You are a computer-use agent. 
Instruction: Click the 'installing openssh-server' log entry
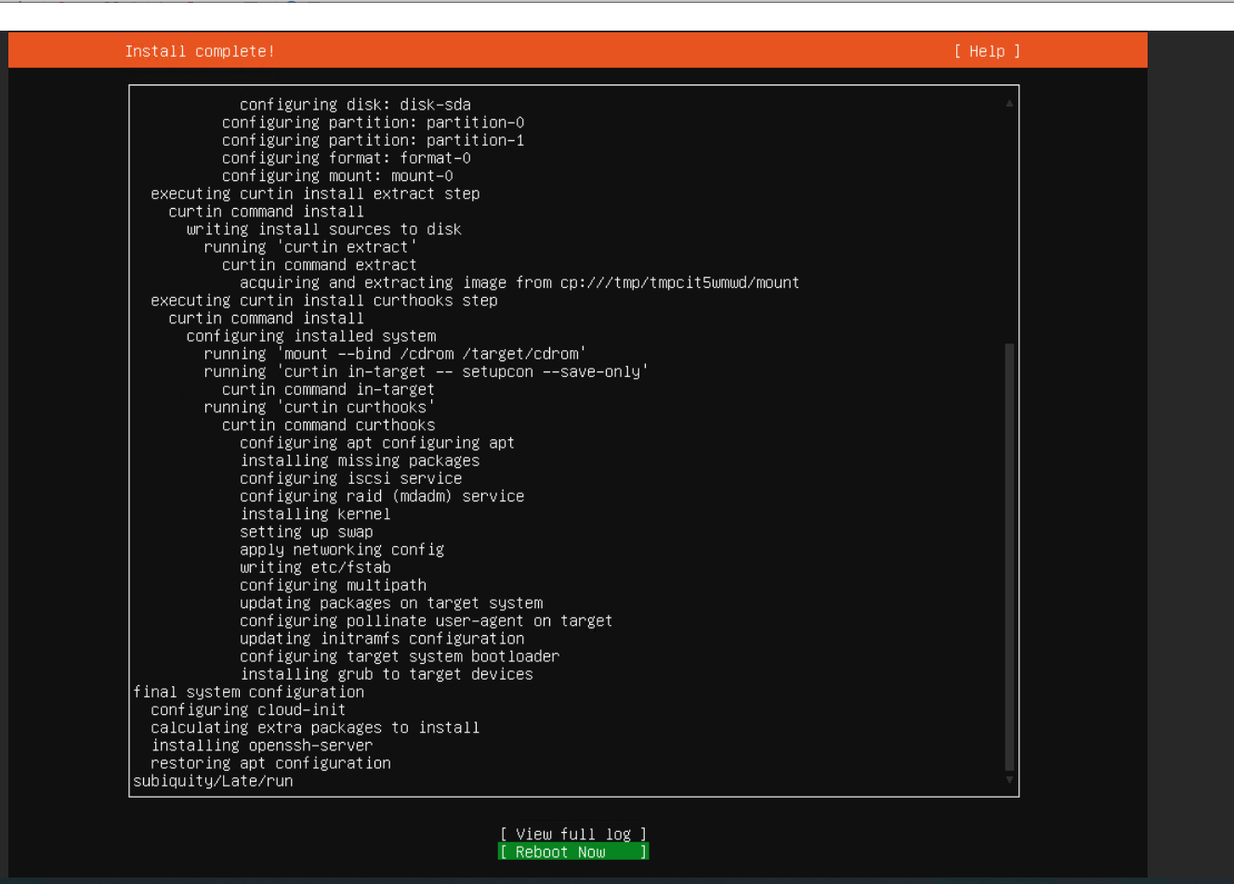pyautogui.click(x=261, y=746)
